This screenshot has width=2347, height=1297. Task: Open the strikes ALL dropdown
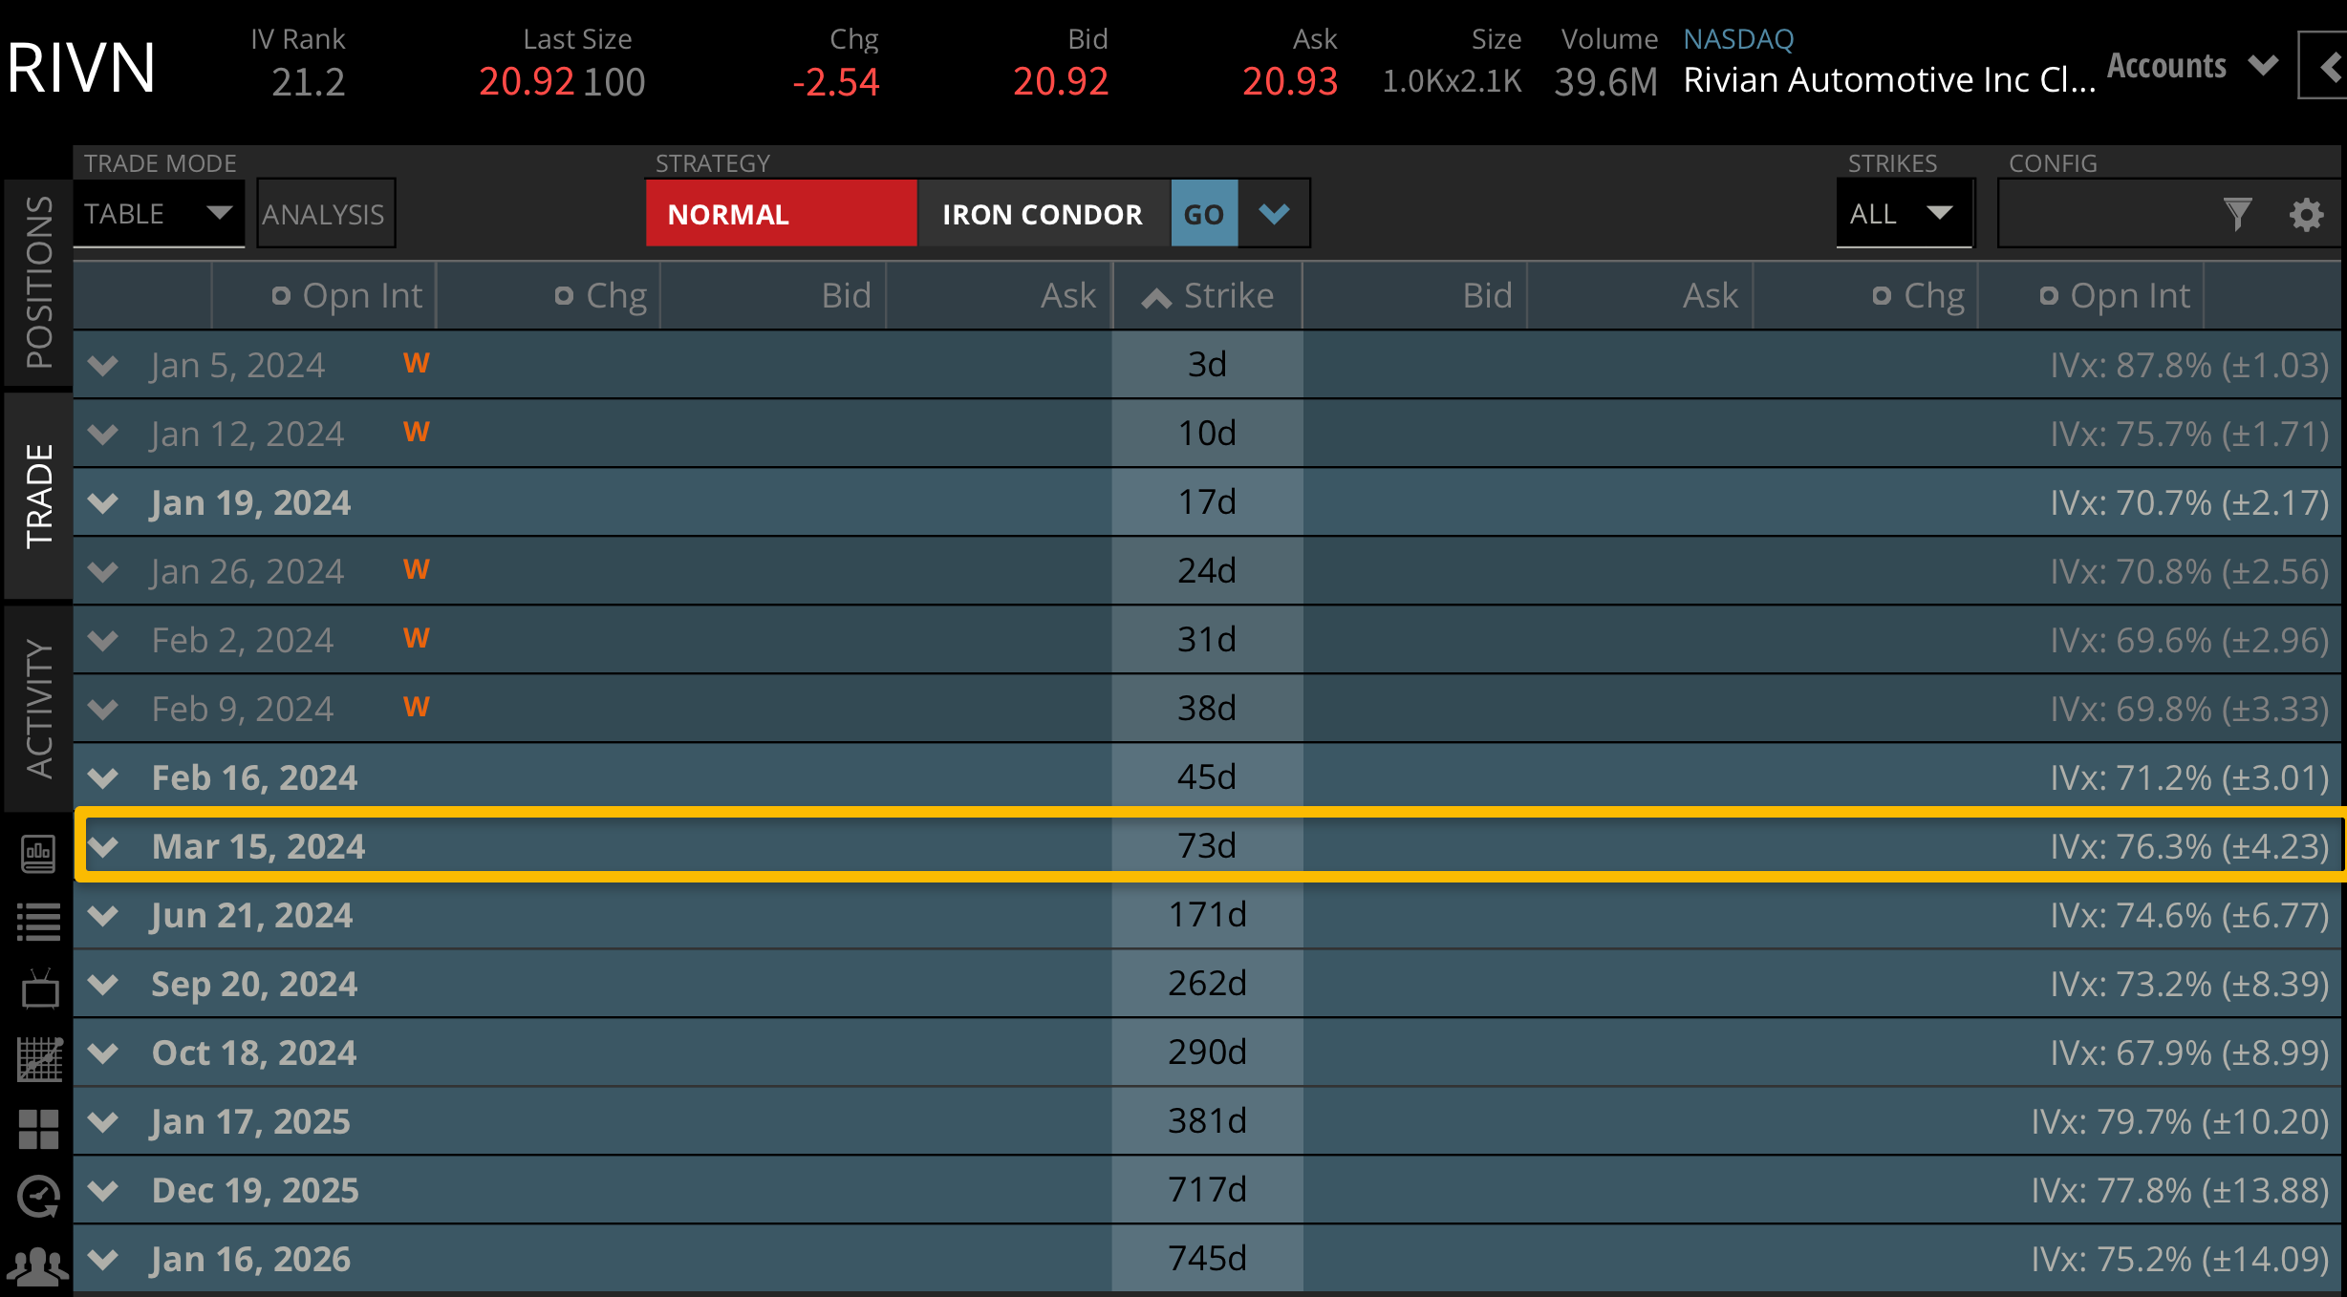click(x=1903, y=214)
